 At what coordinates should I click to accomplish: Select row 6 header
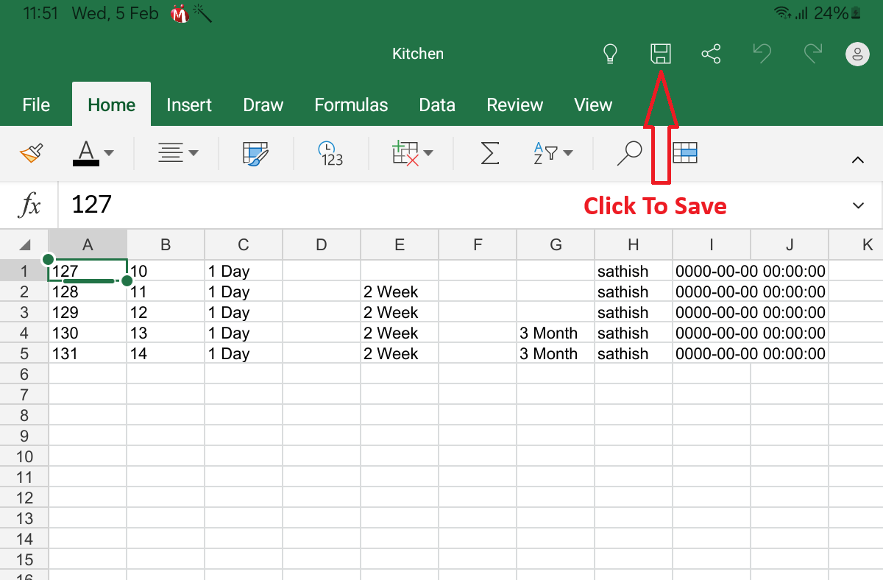pos(24,374)
